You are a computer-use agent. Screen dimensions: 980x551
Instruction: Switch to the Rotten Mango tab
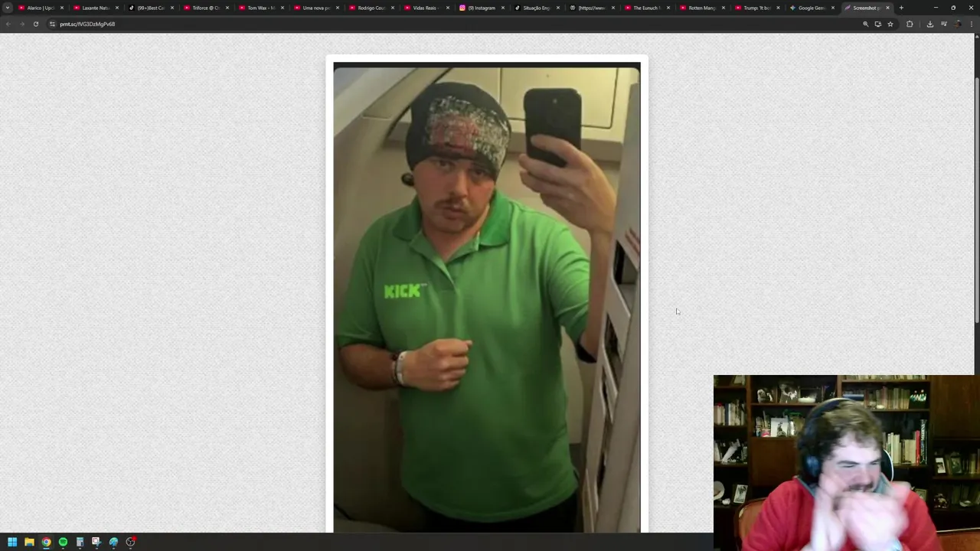[x=702, y=8]
